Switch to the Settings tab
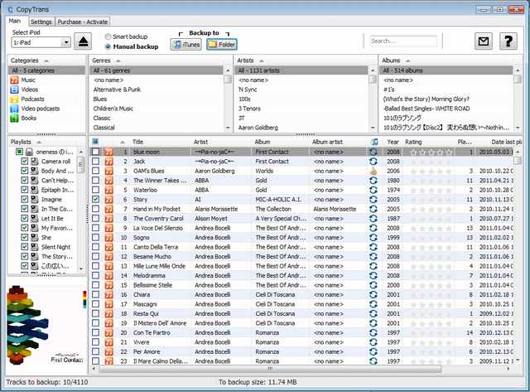The image size is (530, 392). click(41, 22)
